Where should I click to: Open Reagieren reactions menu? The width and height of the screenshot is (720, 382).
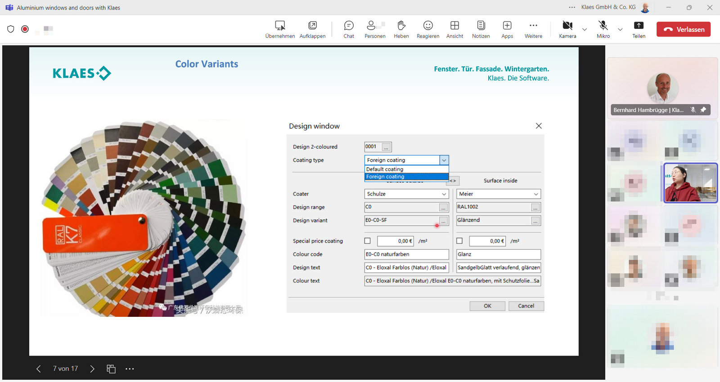(x=427, y=29)
